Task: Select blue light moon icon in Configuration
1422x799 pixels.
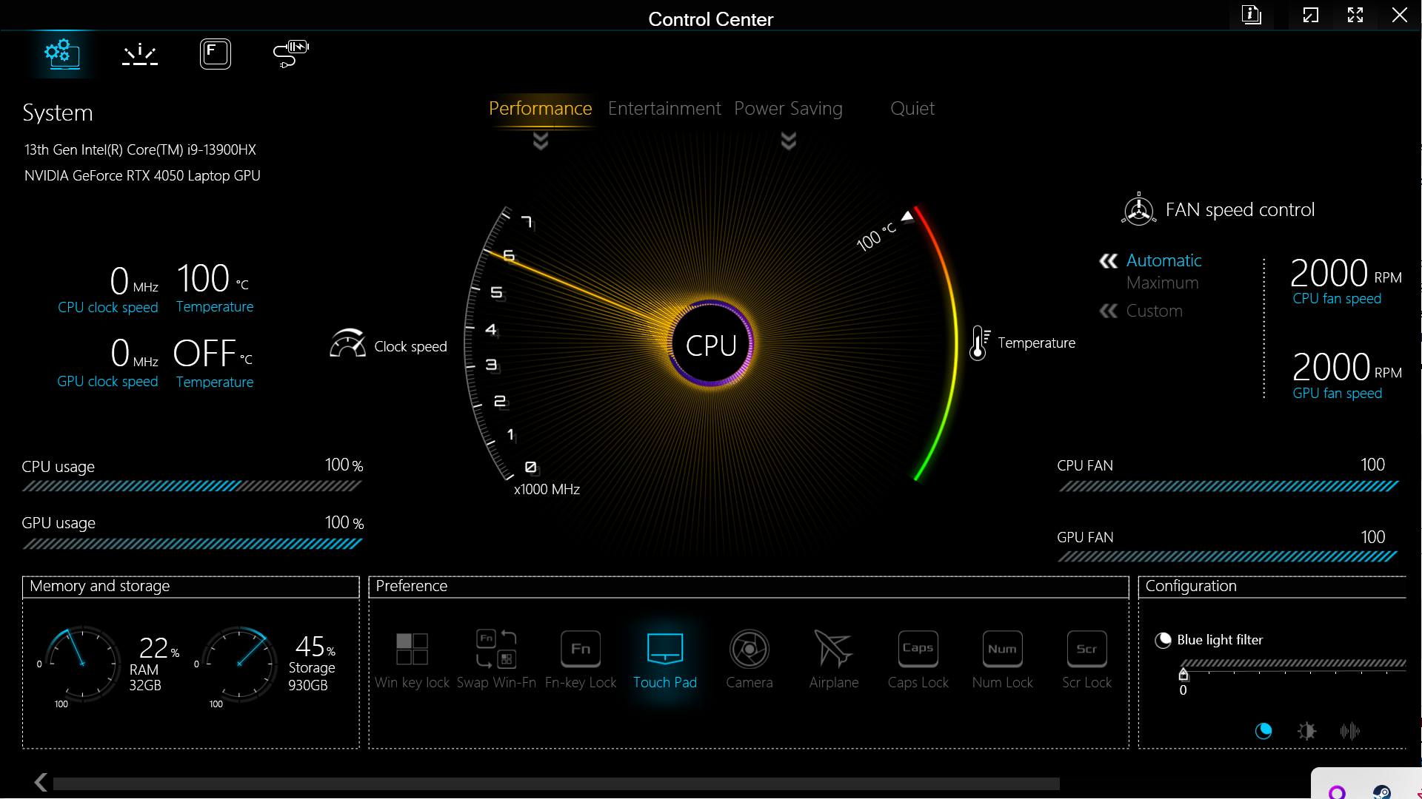Action: (1264, 731)
